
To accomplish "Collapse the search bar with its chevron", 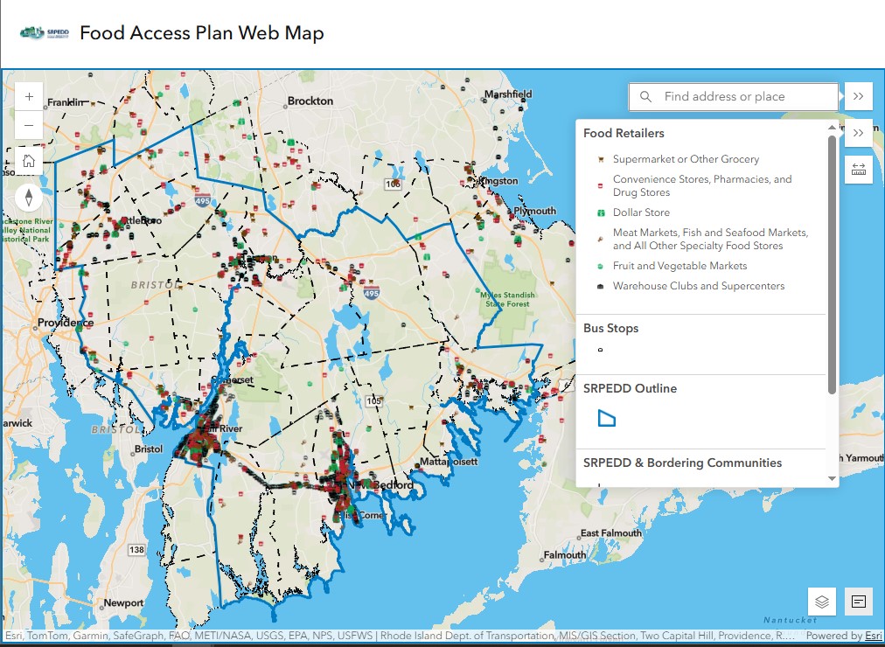I will [858, 96].
